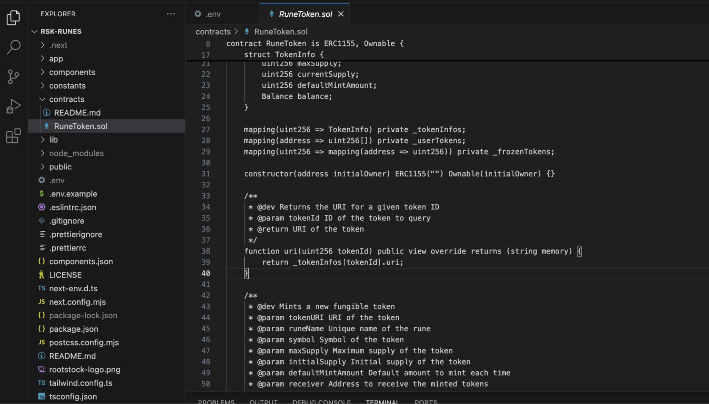Close the RuneToken.sol editor tab

(x=341, y=14)
